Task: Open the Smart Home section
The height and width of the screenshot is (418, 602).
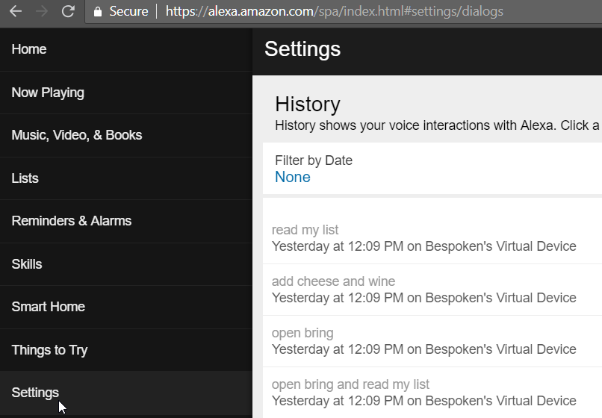Action: [x=49, y=307]
